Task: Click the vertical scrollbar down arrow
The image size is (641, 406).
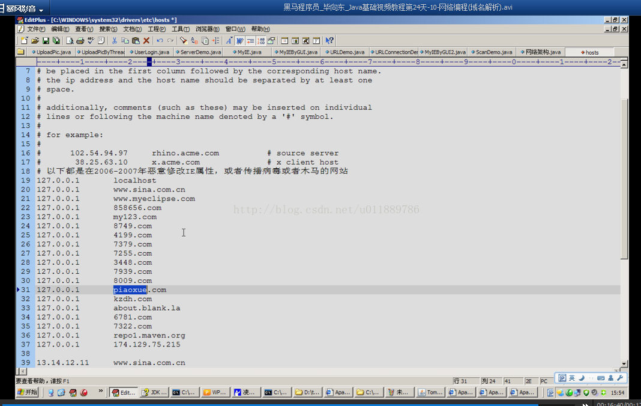Action: 624,363
